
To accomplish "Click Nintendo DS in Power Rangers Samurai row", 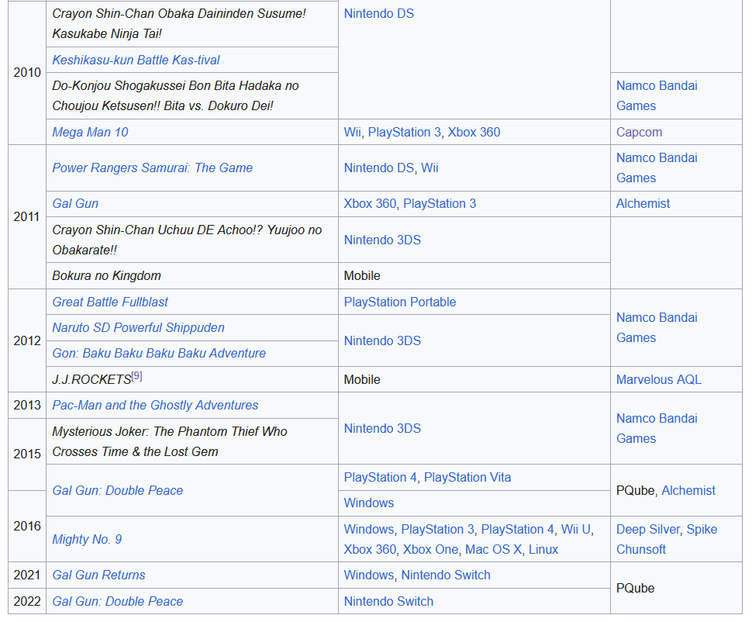I will [379, 168].
